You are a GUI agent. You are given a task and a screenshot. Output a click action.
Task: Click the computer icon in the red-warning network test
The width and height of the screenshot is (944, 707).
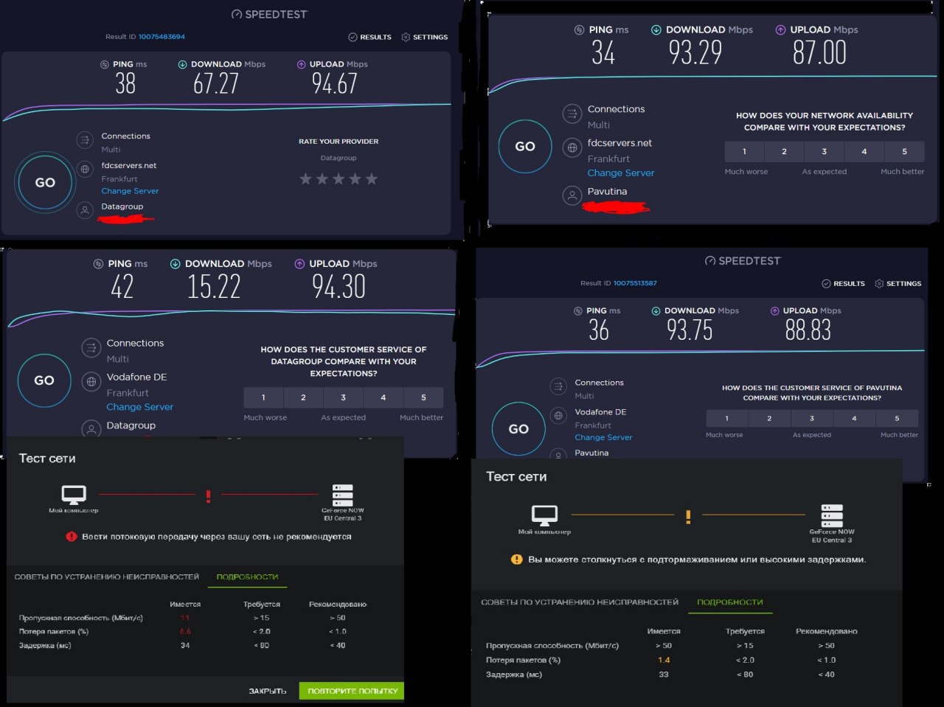point(74,494)
